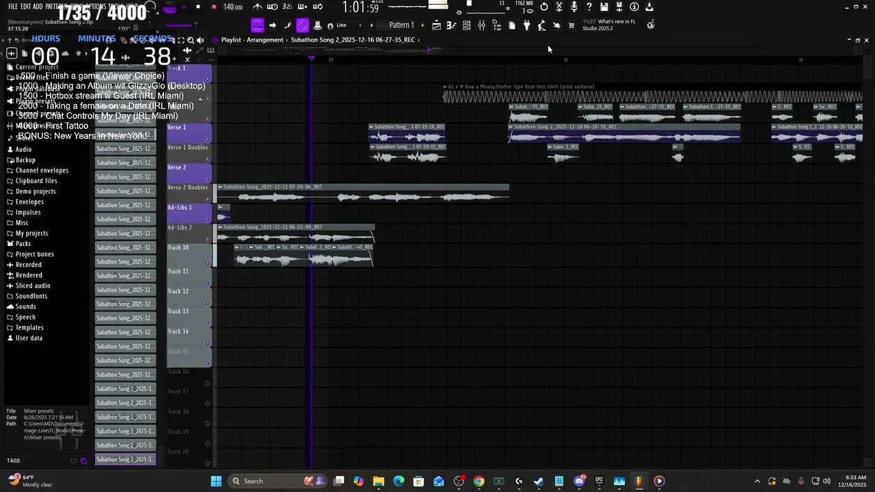The width and height of the screenshot is (875, 492).
Task: Click the online news globe icon
Action: tap(651, 25)
